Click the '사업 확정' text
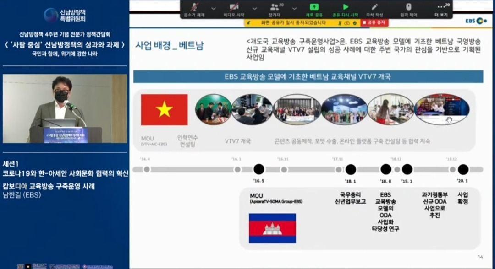 tap(463, 198)
